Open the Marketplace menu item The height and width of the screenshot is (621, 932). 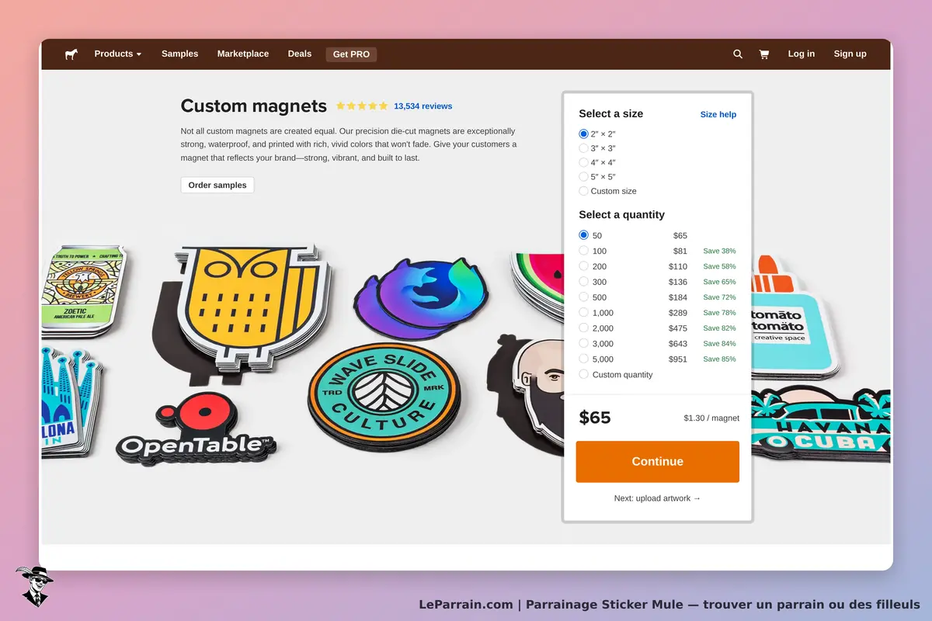[x=243, y=54]
